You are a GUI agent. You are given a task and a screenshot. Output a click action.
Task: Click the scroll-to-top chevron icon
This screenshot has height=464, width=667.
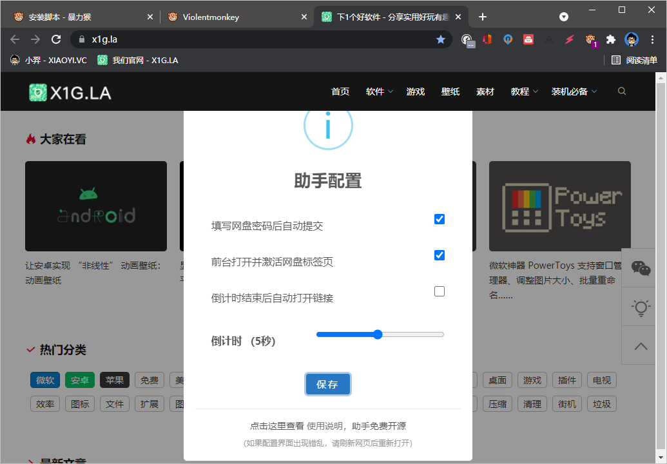641,346
